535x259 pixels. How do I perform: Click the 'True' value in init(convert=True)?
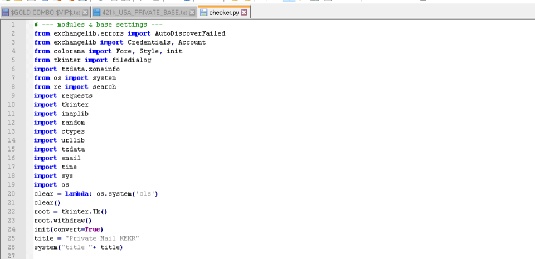coord(94,229)
